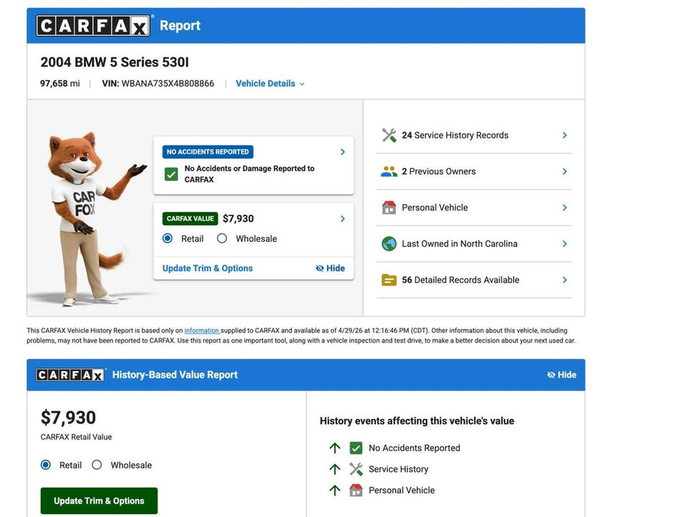
Task: Click the people icon for Previous Owners
Action: 389,172
